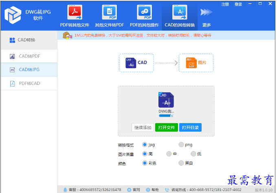The width and height of the screenshot is (277, 193).
Task: Set image quality to 低
Action: click(x=193, y=154)
